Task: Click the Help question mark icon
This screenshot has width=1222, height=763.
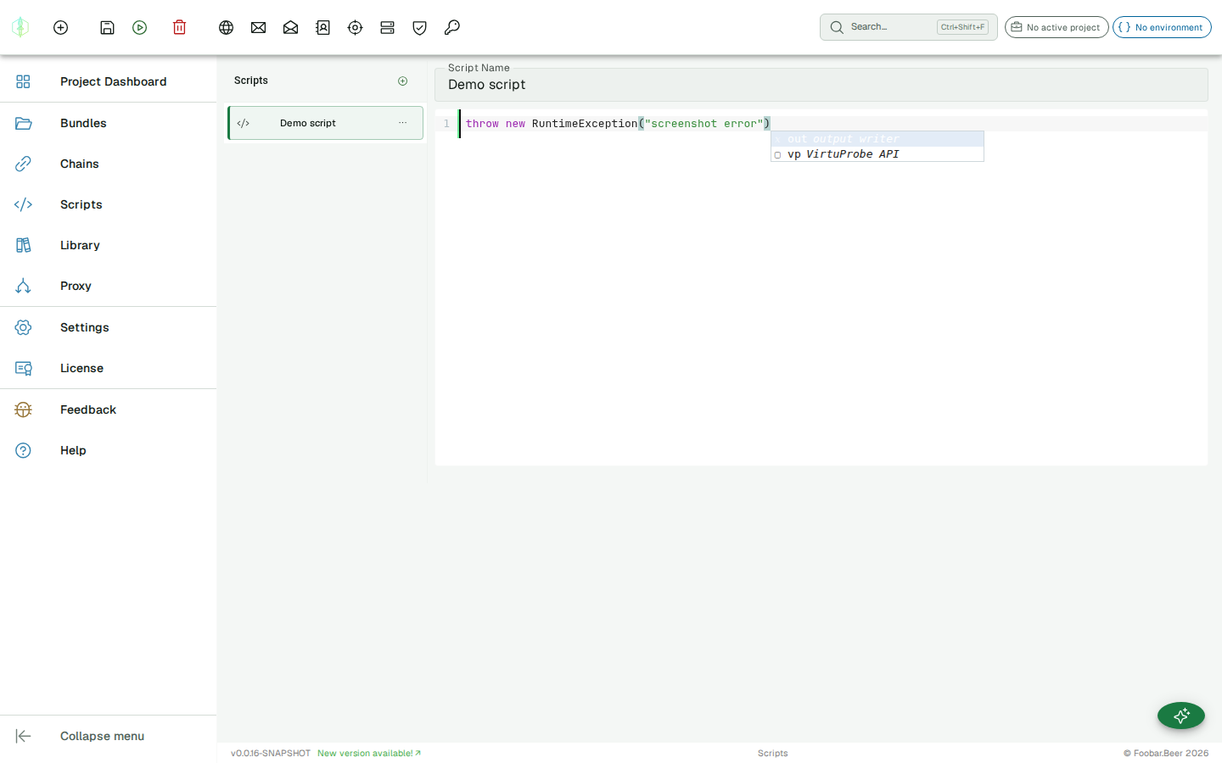Action: pos(23,450)
